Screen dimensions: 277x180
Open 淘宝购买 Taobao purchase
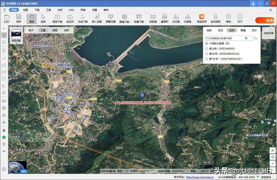pyautogui.click(x=202, y=19)
